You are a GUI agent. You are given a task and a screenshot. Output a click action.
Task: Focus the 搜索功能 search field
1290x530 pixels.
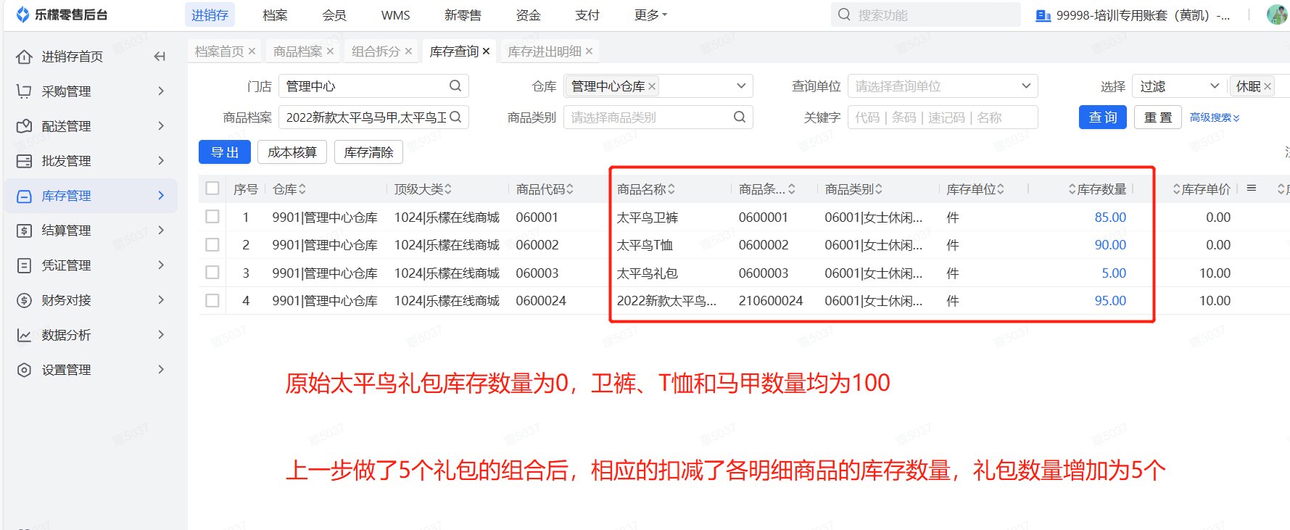(925, 15)
